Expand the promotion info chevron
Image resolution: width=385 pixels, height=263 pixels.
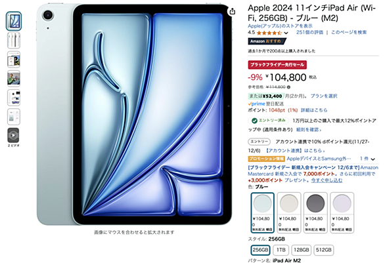click(x=373, y=159)
